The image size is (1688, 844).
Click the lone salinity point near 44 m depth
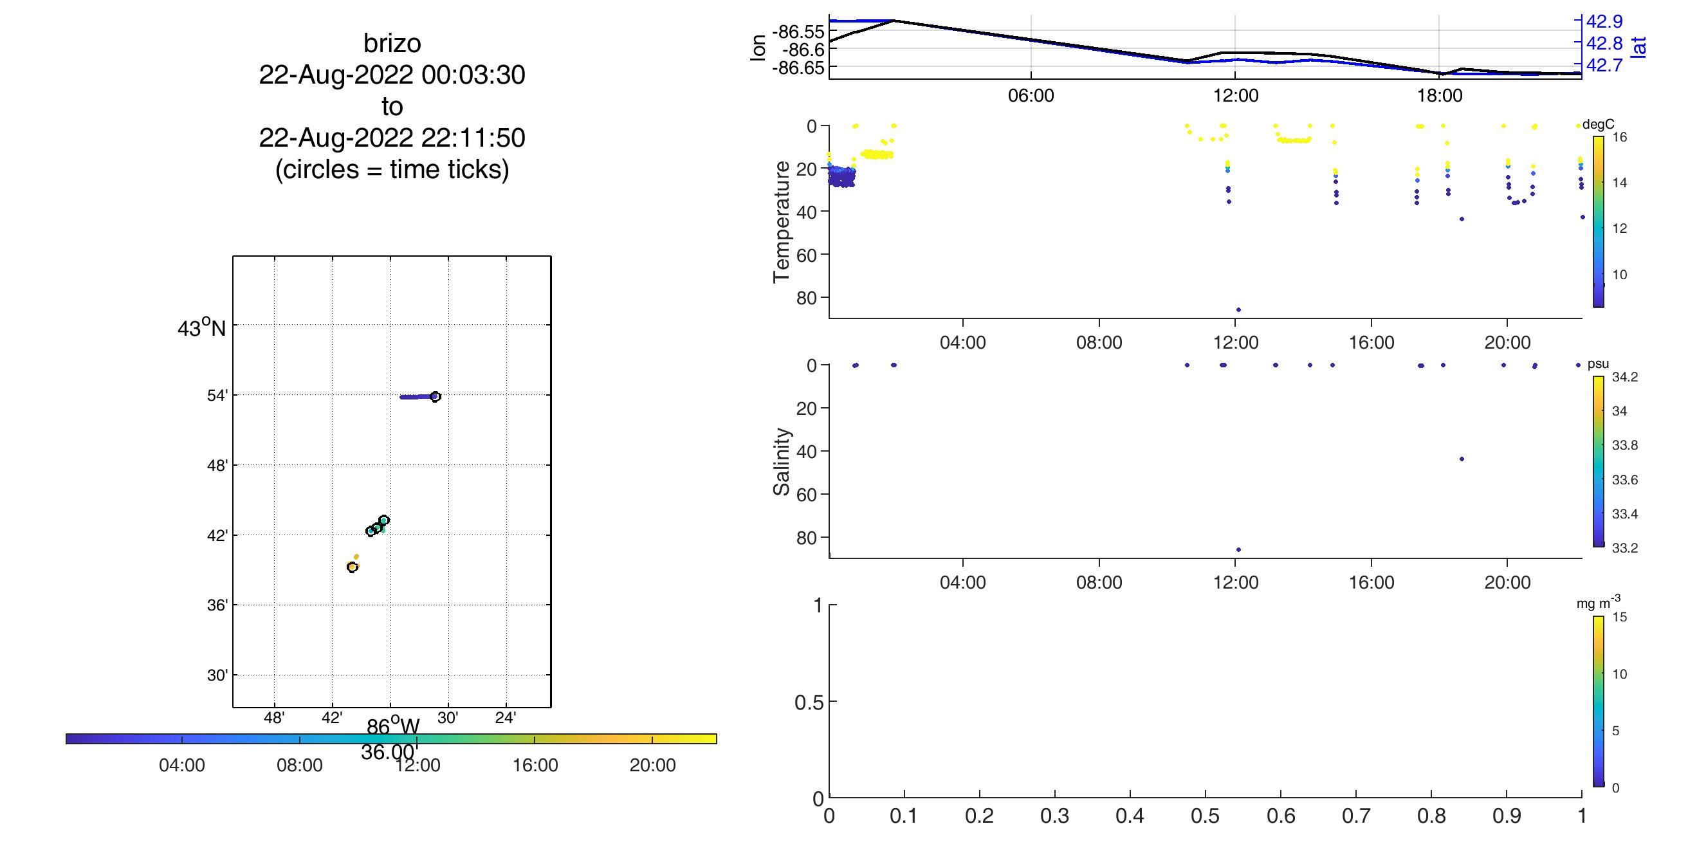tap(1462, 459)
